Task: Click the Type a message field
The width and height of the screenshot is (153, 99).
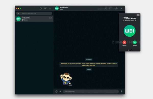Action: pyautogui.click(x=91, y=92)
